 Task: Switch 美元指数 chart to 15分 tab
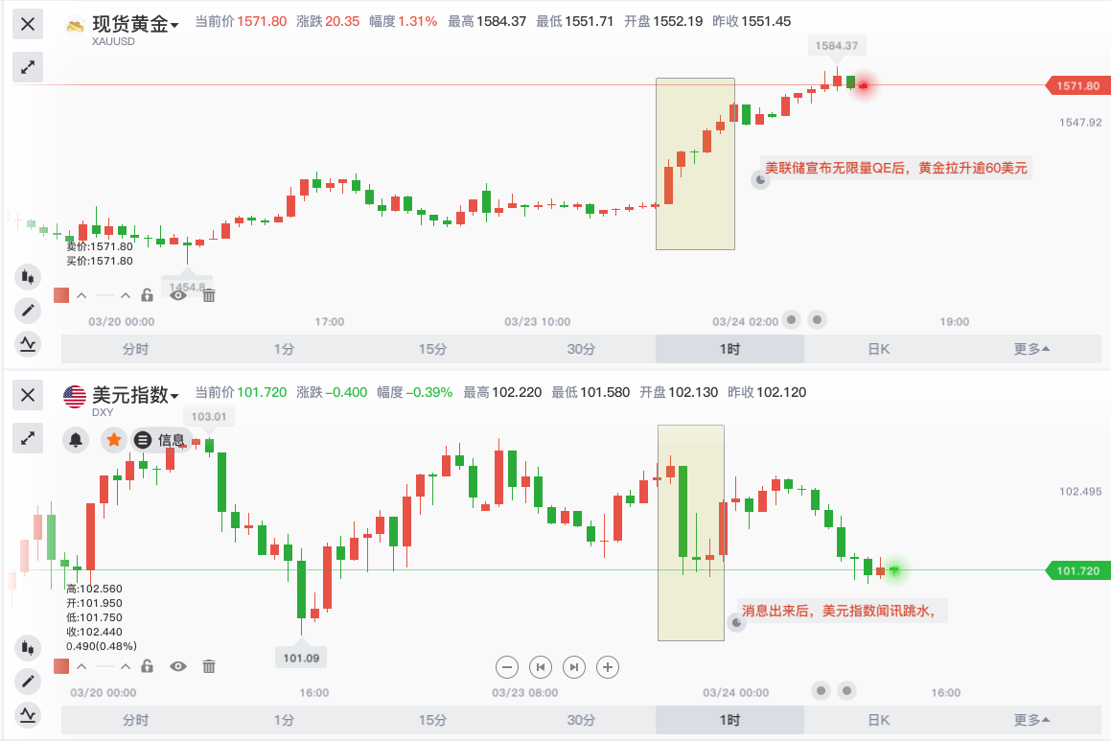tap(432, 720)
